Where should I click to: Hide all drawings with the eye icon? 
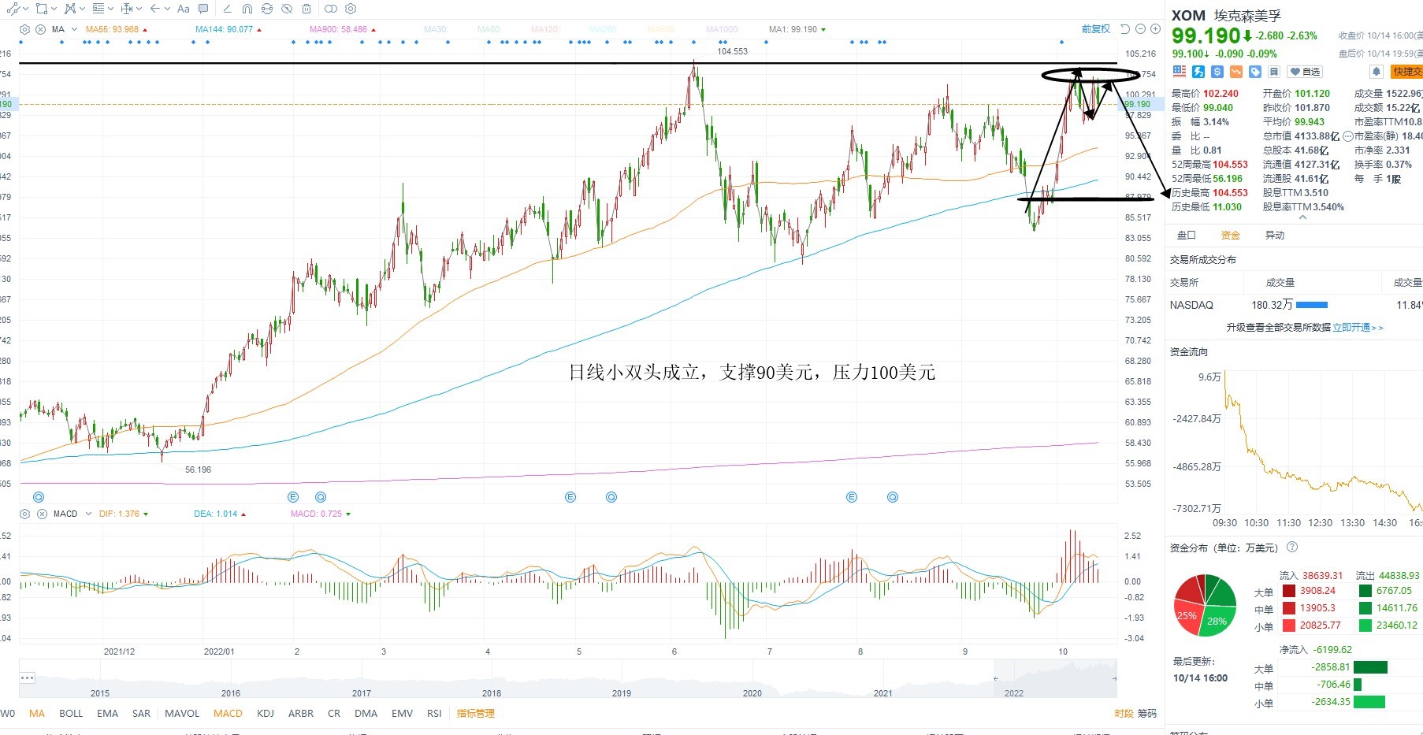pyautogui.click(x=287, y=9)
